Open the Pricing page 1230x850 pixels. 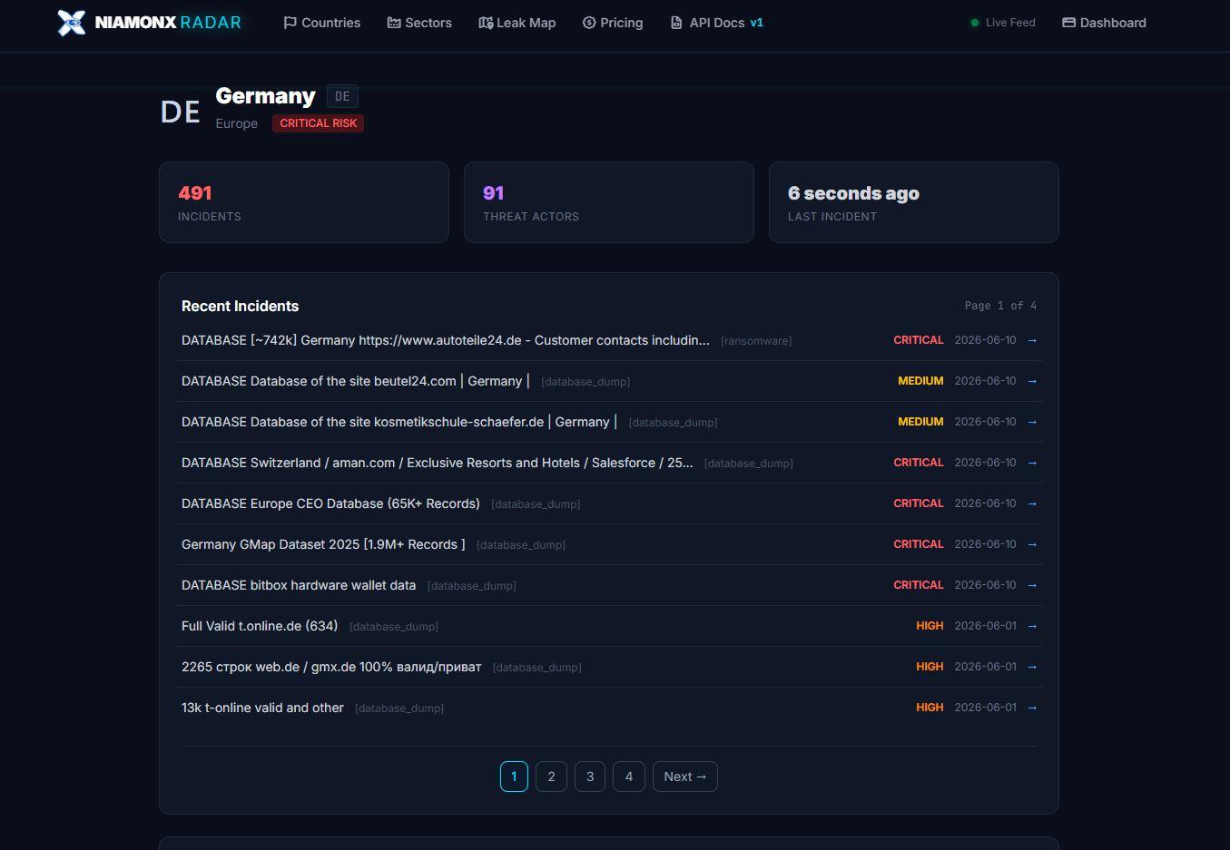pos(613,23)
